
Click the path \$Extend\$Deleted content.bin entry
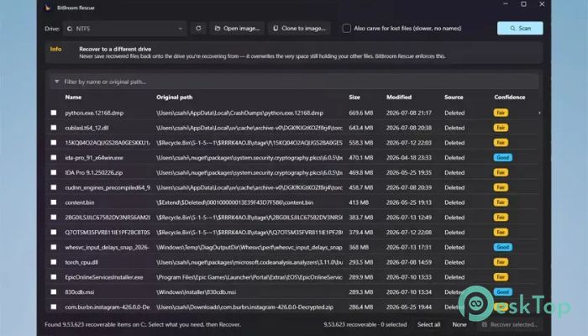coord(234,202)
